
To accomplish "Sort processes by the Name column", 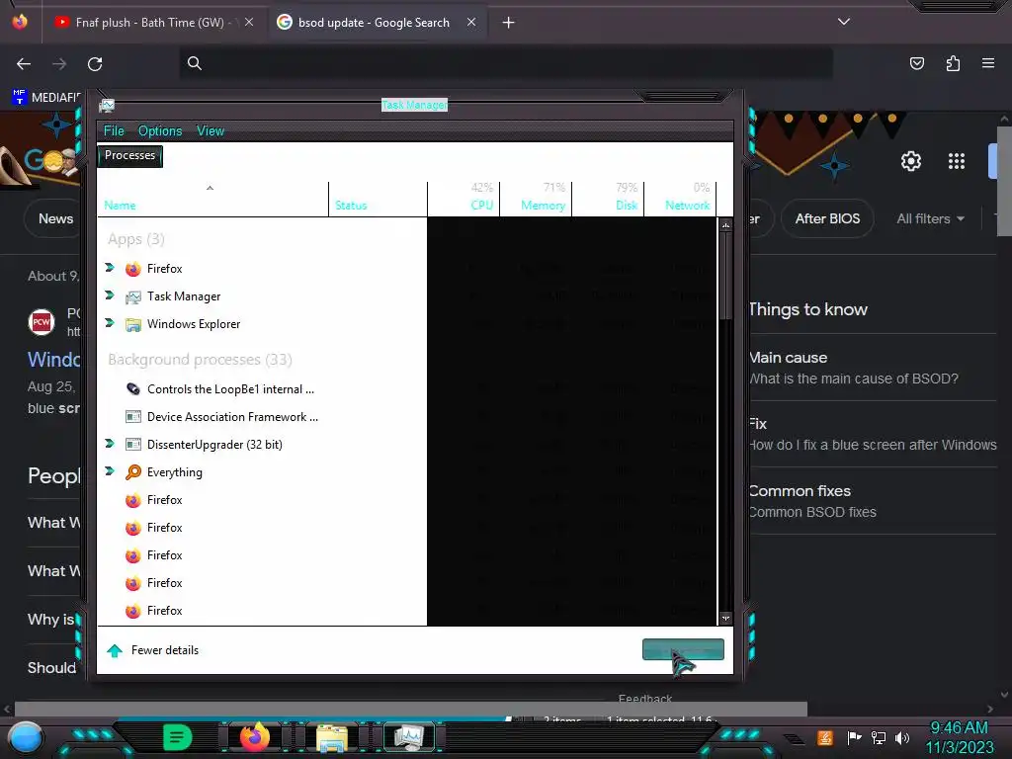I will click(x=213, y=199).
